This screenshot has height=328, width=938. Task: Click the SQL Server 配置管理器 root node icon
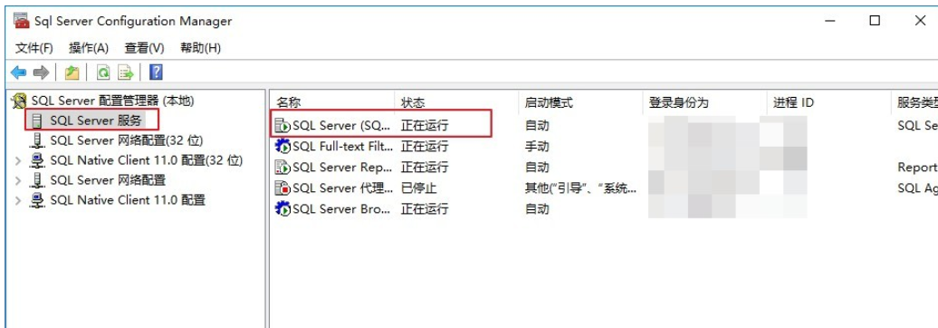[20, 101]
